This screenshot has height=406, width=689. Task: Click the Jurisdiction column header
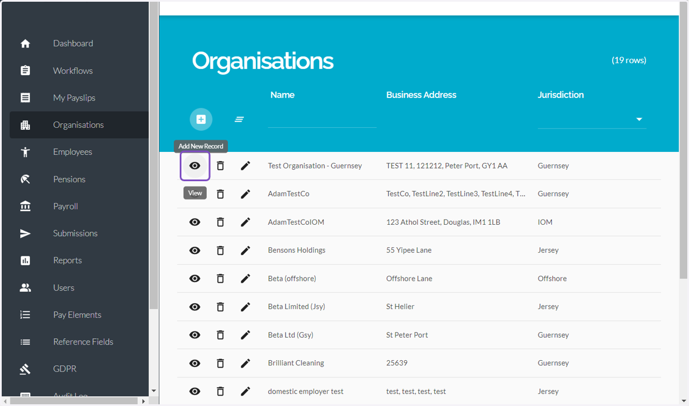[x=561, y=95]
